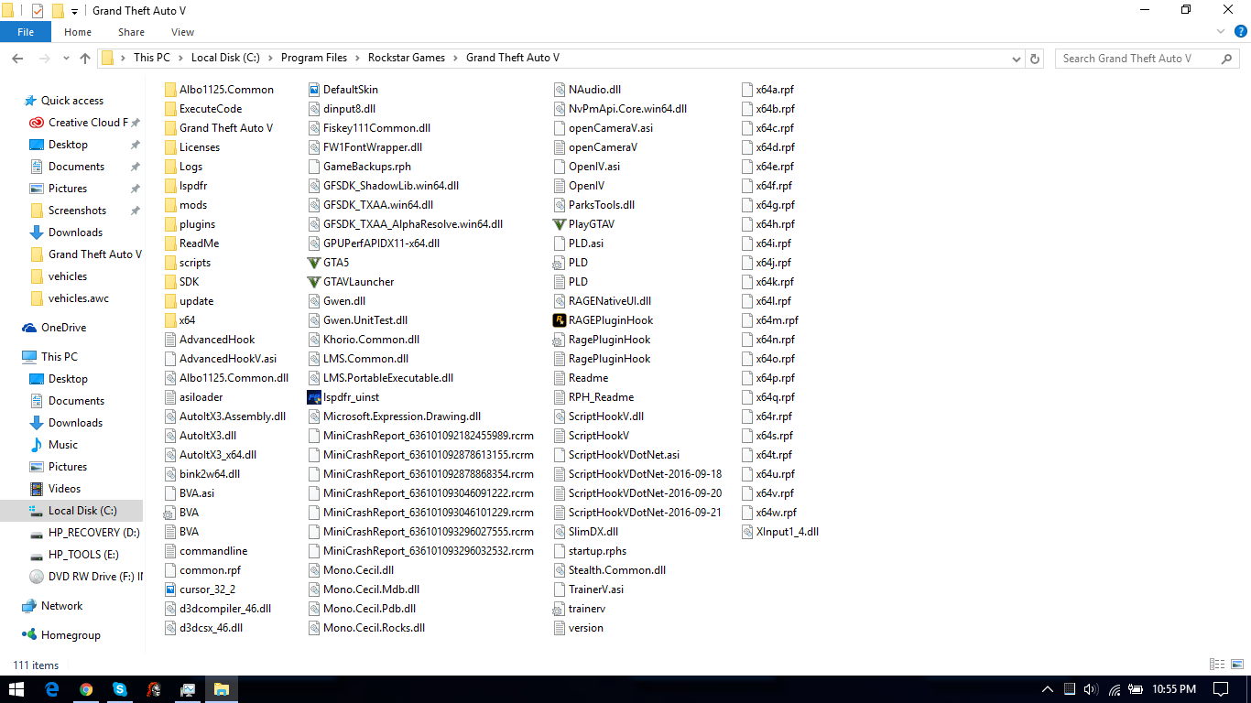Viewport: 1251px width, 703px height.
Task: Switch to large thumbnails view layout
Action: [x=1236, y=665]
